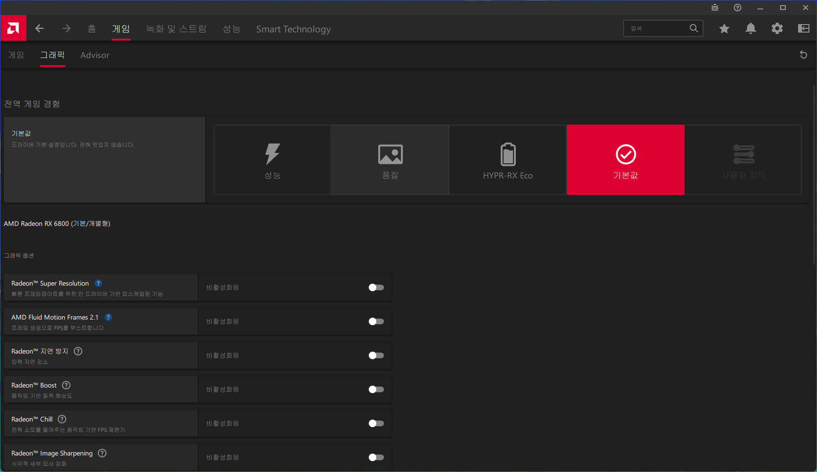
Task: Open Smart Technology tab
Action: pyautogui.click(x=294, y=29)
